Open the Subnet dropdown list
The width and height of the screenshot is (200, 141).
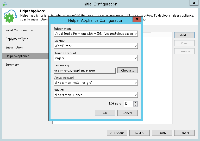coord(135,95)
